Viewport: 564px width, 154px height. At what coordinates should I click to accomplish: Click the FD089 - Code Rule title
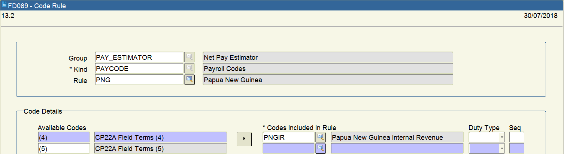37,6
